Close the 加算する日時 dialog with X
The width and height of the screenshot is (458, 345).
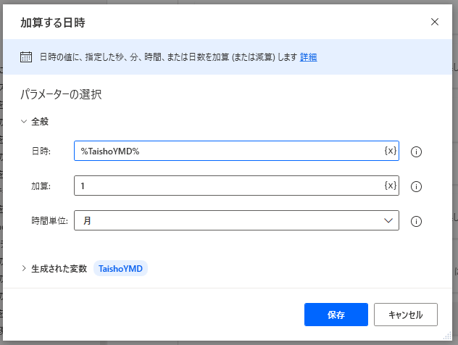(435, 22)
